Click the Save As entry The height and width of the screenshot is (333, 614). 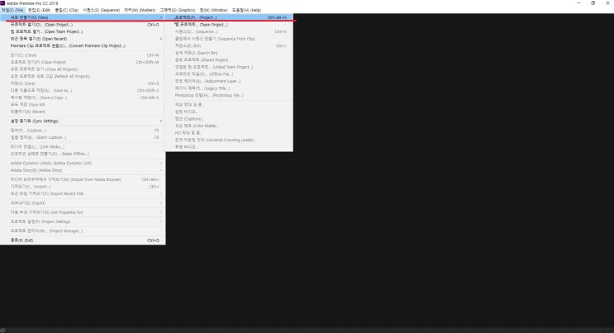coord(83,91)
